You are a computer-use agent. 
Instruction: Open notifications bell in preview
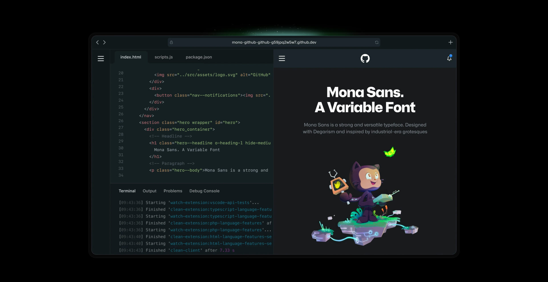click(x=449, y=58)
